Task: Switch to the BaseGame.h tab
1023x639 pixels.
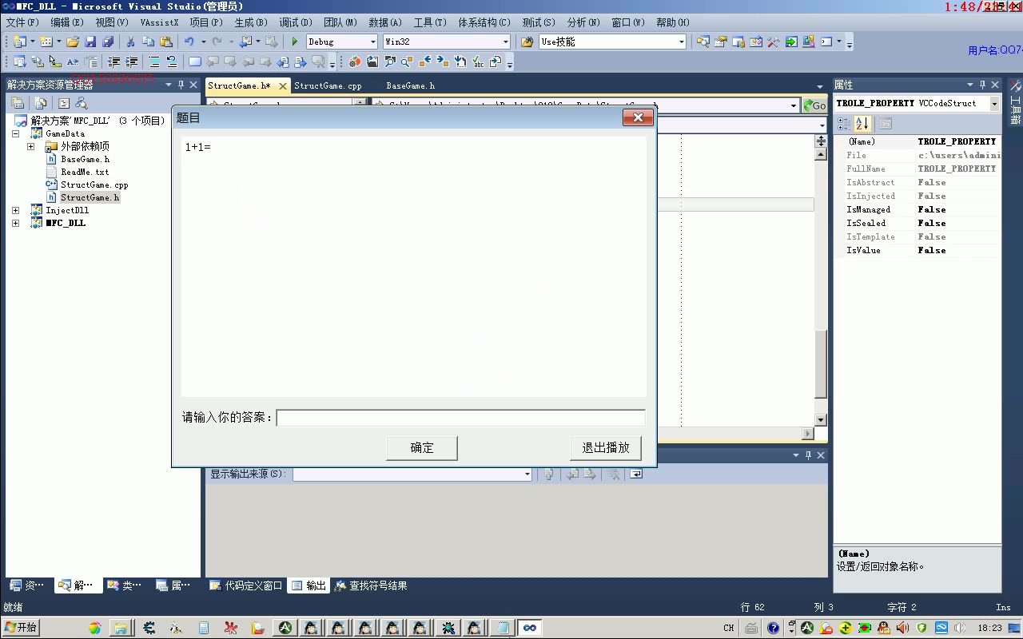Action: click(411, 85)
